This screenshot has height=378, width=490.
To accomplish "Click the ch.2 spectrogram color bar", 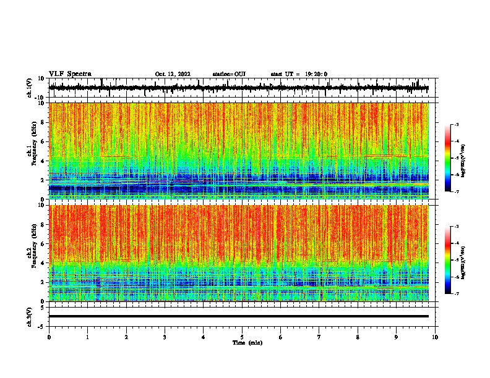I will tap(448, 260).
